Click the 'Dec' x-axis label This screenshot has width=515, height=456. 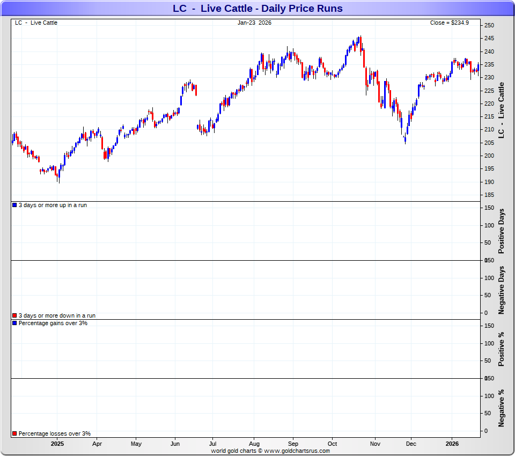pyautogui.click(x=411, y=444)
